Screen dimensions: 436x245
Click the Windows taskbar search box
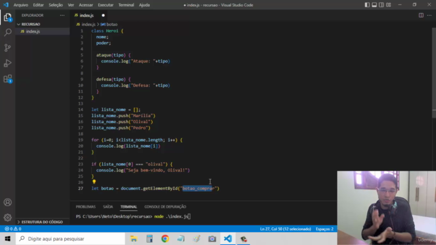[70, 239]
